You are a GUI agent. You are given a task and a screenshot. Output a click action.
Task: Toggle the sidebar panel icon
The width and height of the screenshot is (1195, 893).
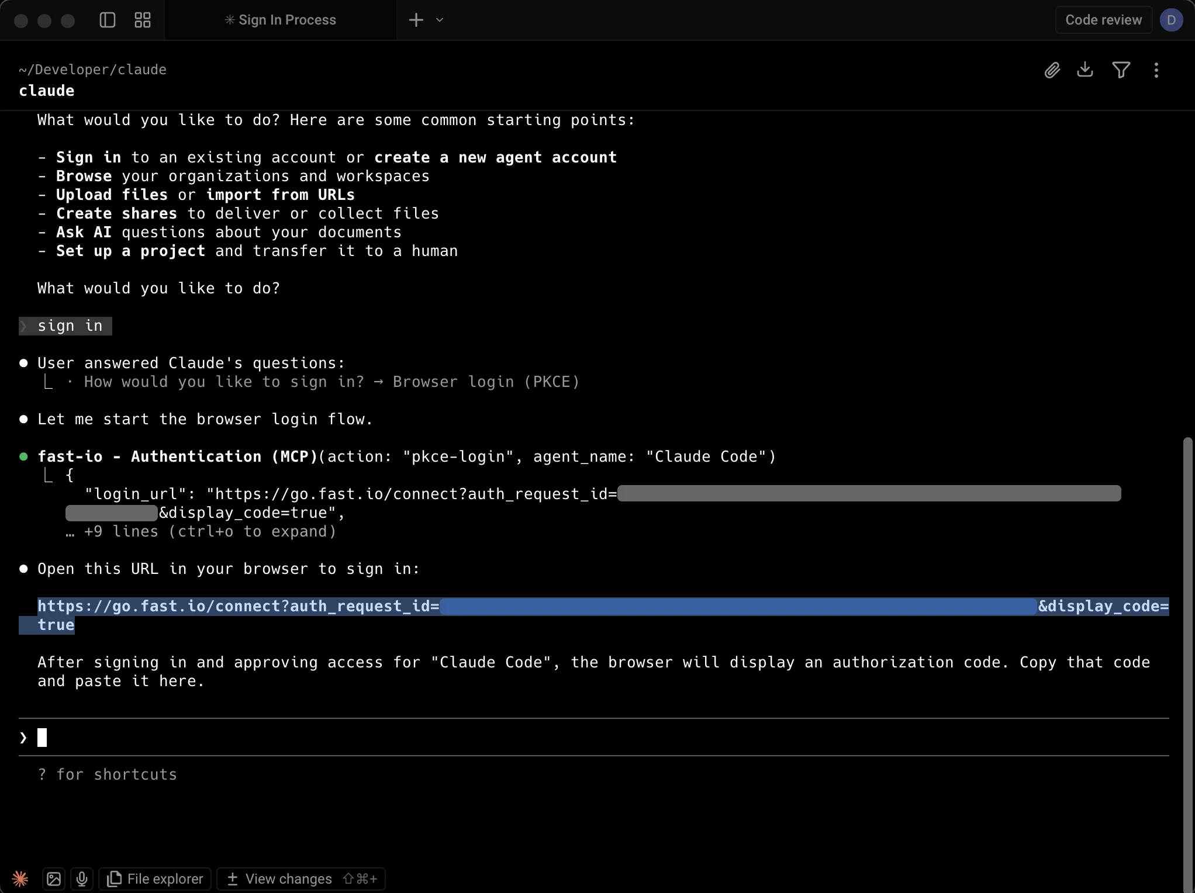pyautogui.click(x=108, y=20)
